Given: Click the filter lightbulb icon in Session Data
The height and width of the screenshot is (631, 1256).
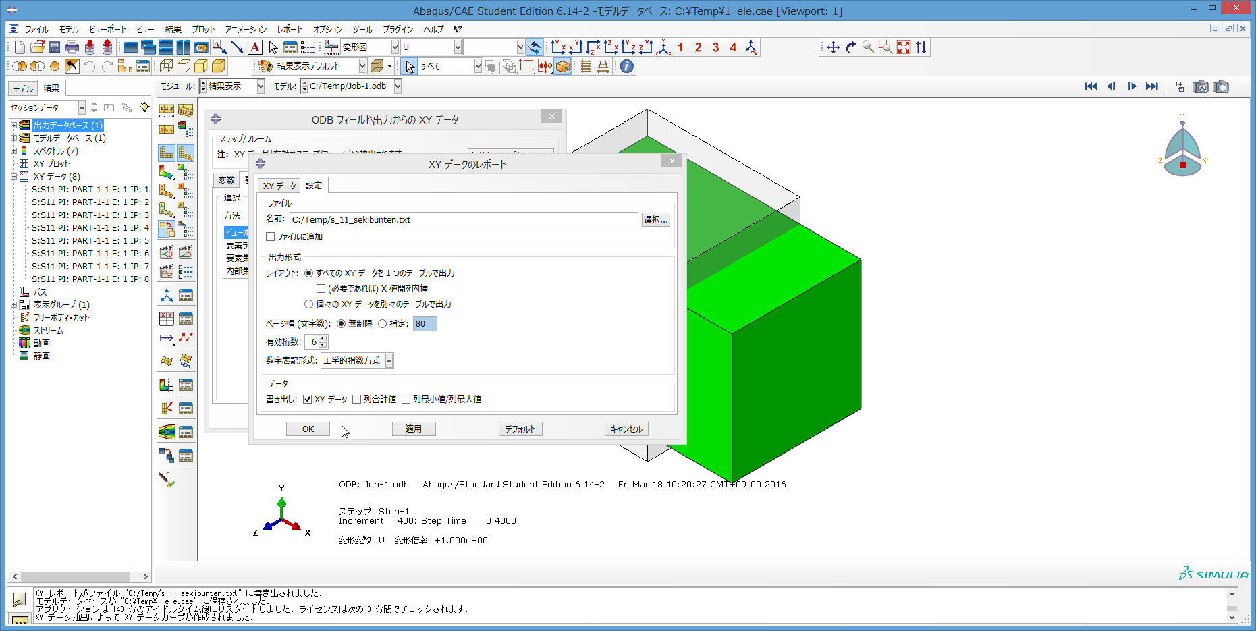Looking at the screenshot, I should tap(144, 107).
